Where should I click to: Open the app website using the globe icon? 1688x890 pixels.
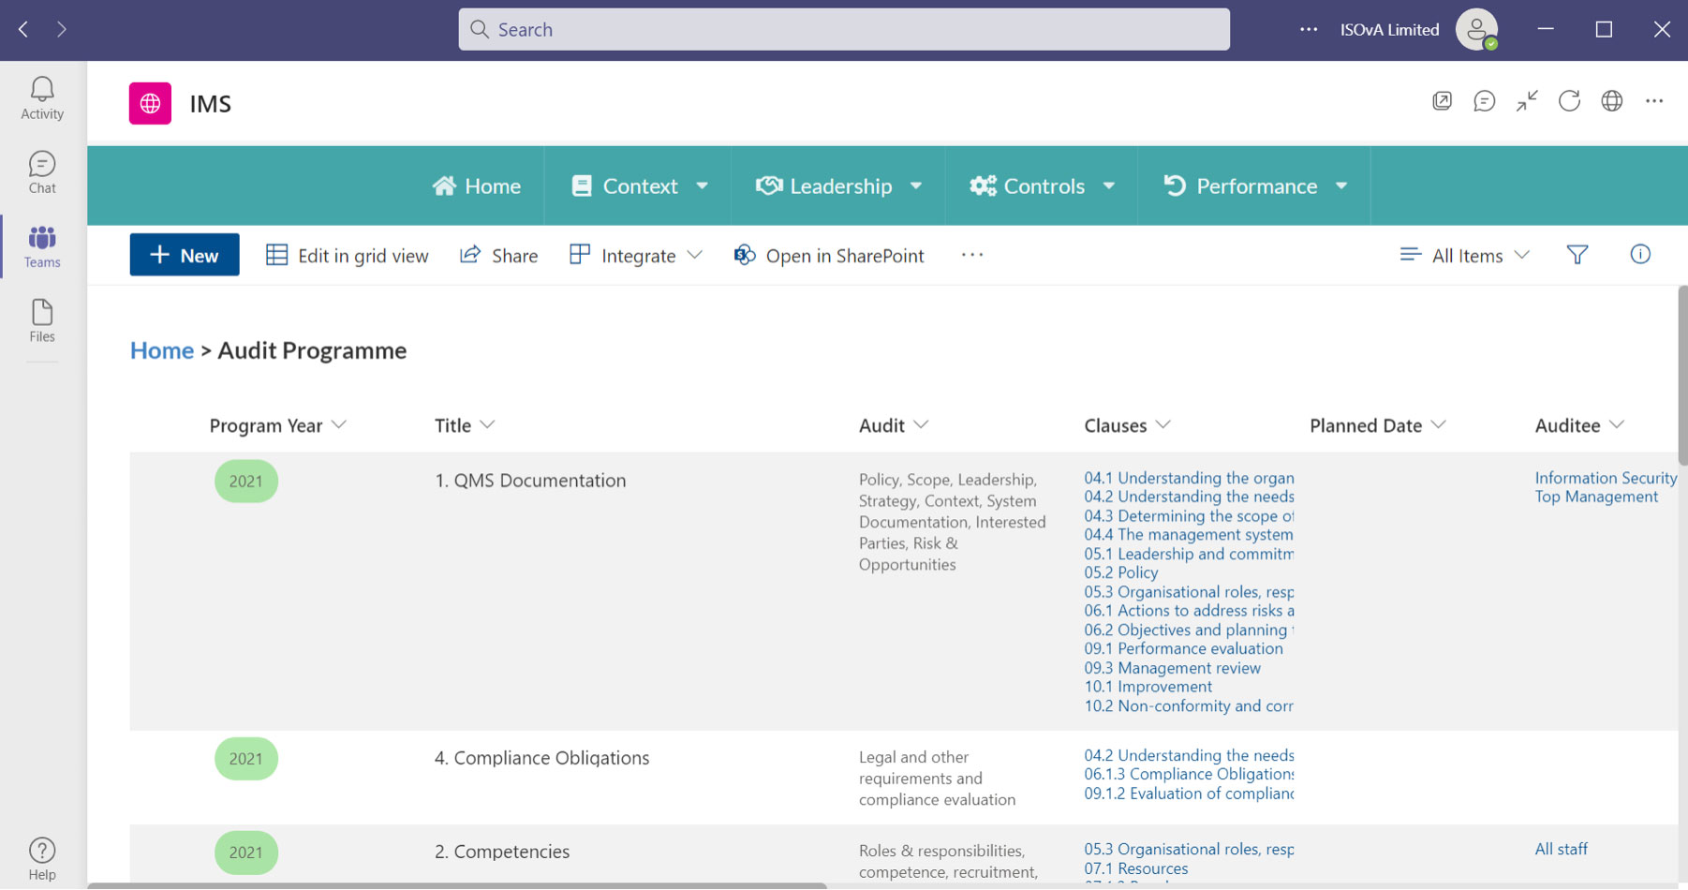[1612, 101]
